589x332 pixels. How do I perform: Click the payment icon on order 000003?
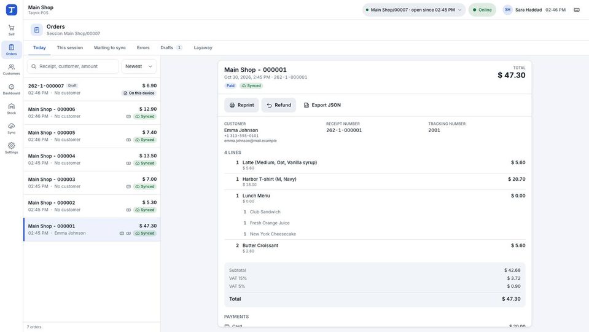tap(128, 186)
